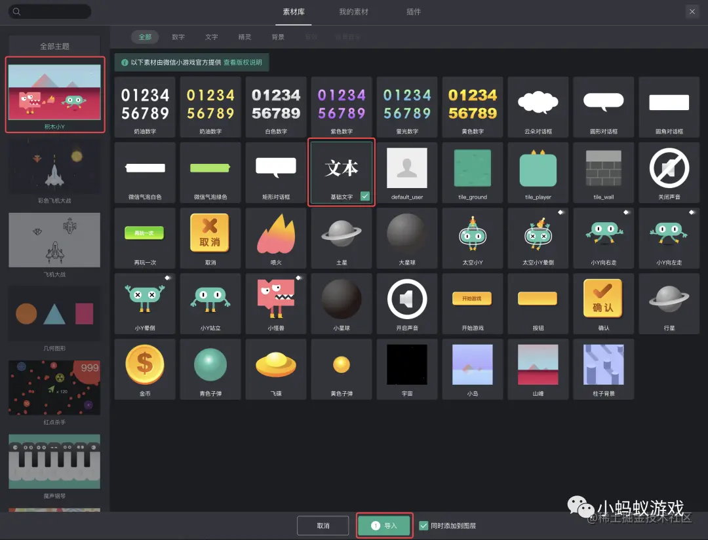Toggle the 同时添加到图层 checkbox
Viewport: 708px width, 540px height.
click(x=423, y=526)
